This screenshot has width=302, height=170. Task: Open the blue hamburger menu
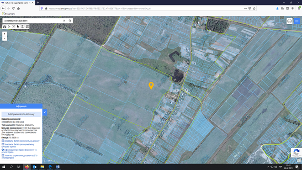(x=297, y=21)
